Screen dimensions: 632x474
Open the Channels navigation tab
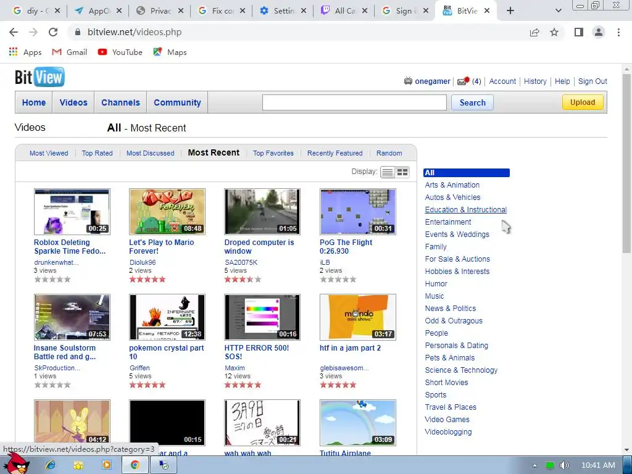(120, 102)
